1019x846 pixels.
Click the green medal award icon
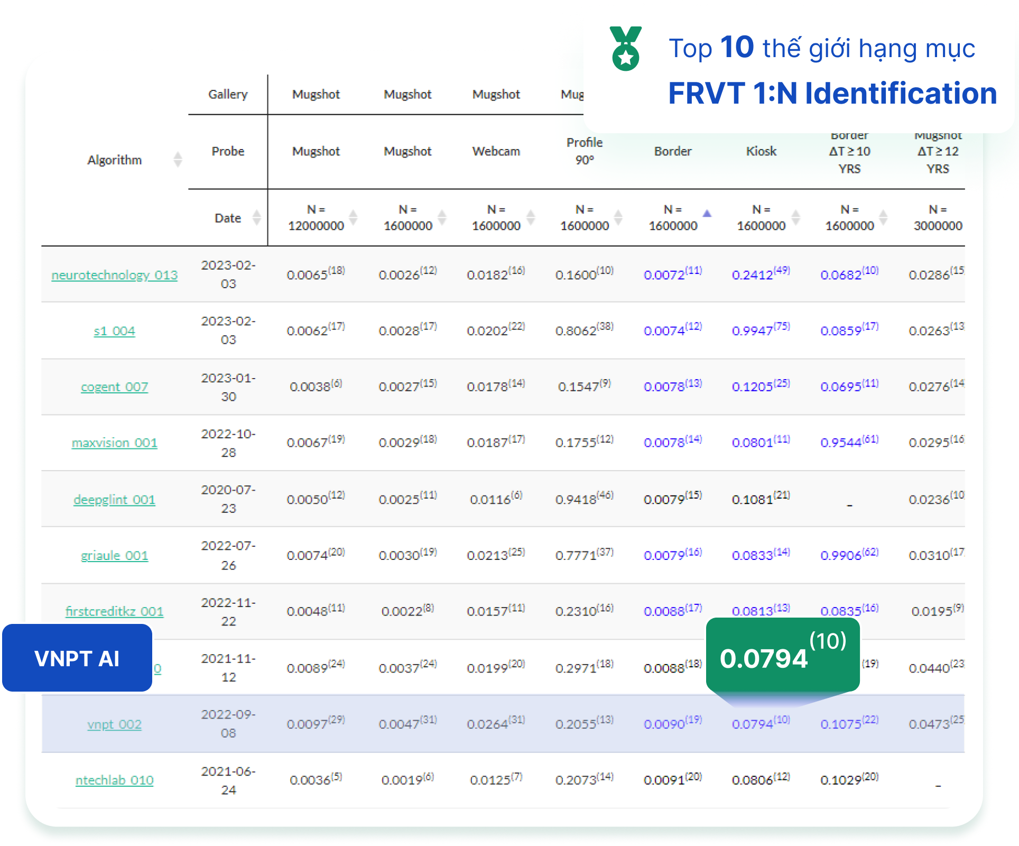626,49
